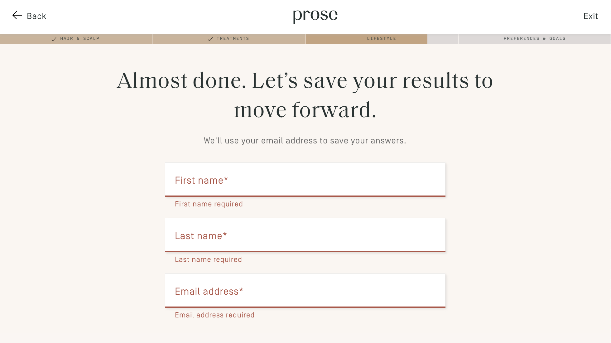Click the prose logo
611x343 pixels.
tap(315, 15)
